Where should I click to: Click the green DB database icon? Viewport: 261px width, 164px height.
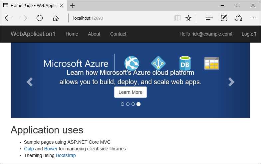coord(185,63)
